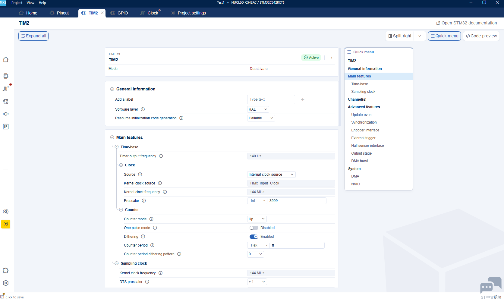Open the Software layer HAL dropdown

258,109
